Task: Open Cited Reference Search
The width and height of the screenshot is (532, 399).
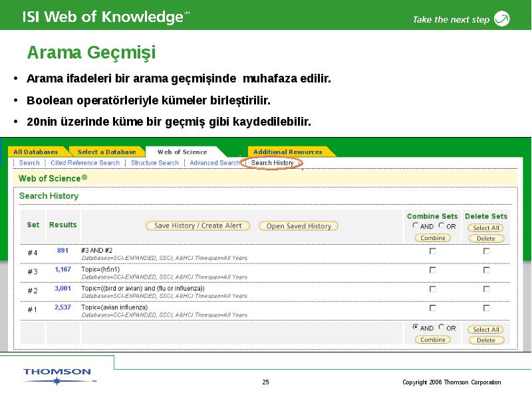Action: click(x=85, y=163)
